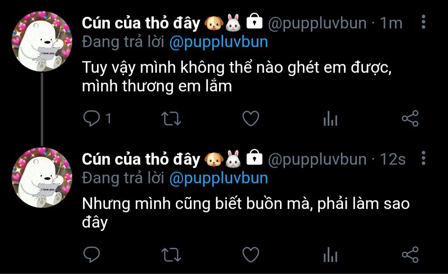Open more options menu on first tweet
Image resolution: width=448 pixels, height=274 pixels.
coord(424,22)
